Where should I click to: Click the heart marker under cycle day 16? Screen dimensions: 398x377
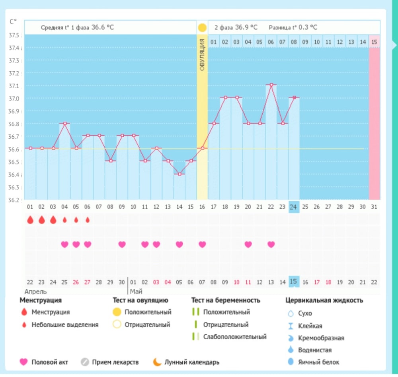[x=202, y=244]
